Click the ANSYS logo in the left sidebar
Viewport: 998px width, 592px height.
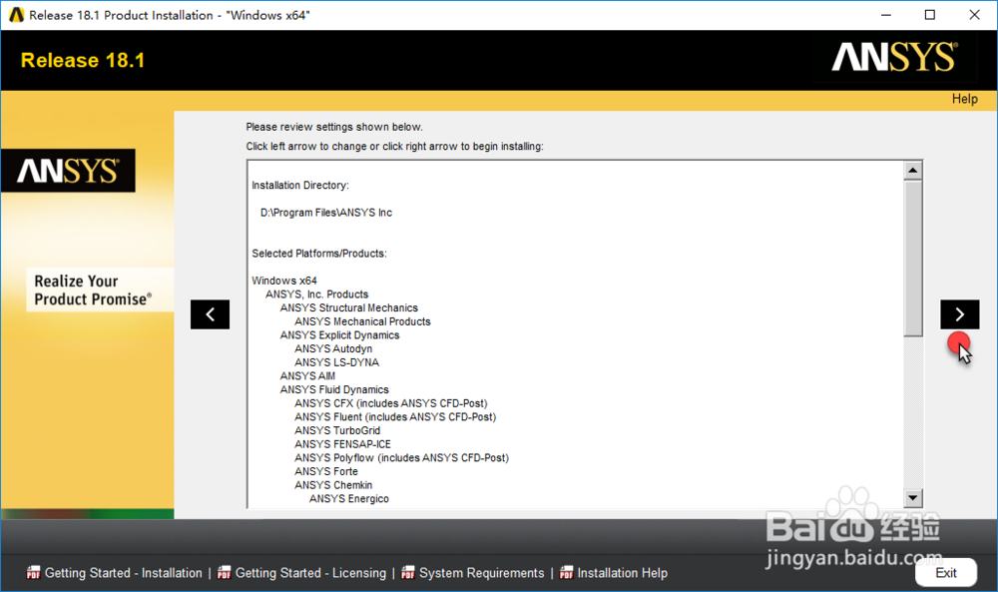point(68,171)
